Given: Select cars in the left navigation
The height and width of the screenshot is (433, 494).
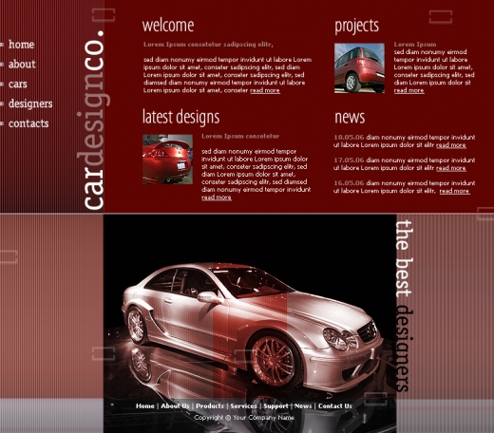Looking at the screenshot, I should pos(18,84).
